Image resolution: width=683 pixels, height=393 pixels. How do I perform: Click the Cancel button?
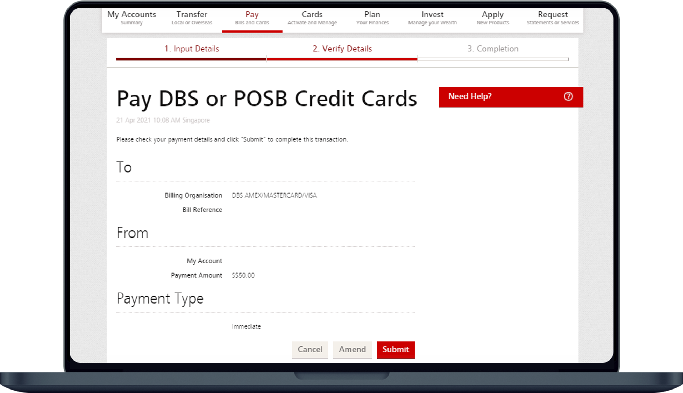pyautogui.click(x=310, y=349)
